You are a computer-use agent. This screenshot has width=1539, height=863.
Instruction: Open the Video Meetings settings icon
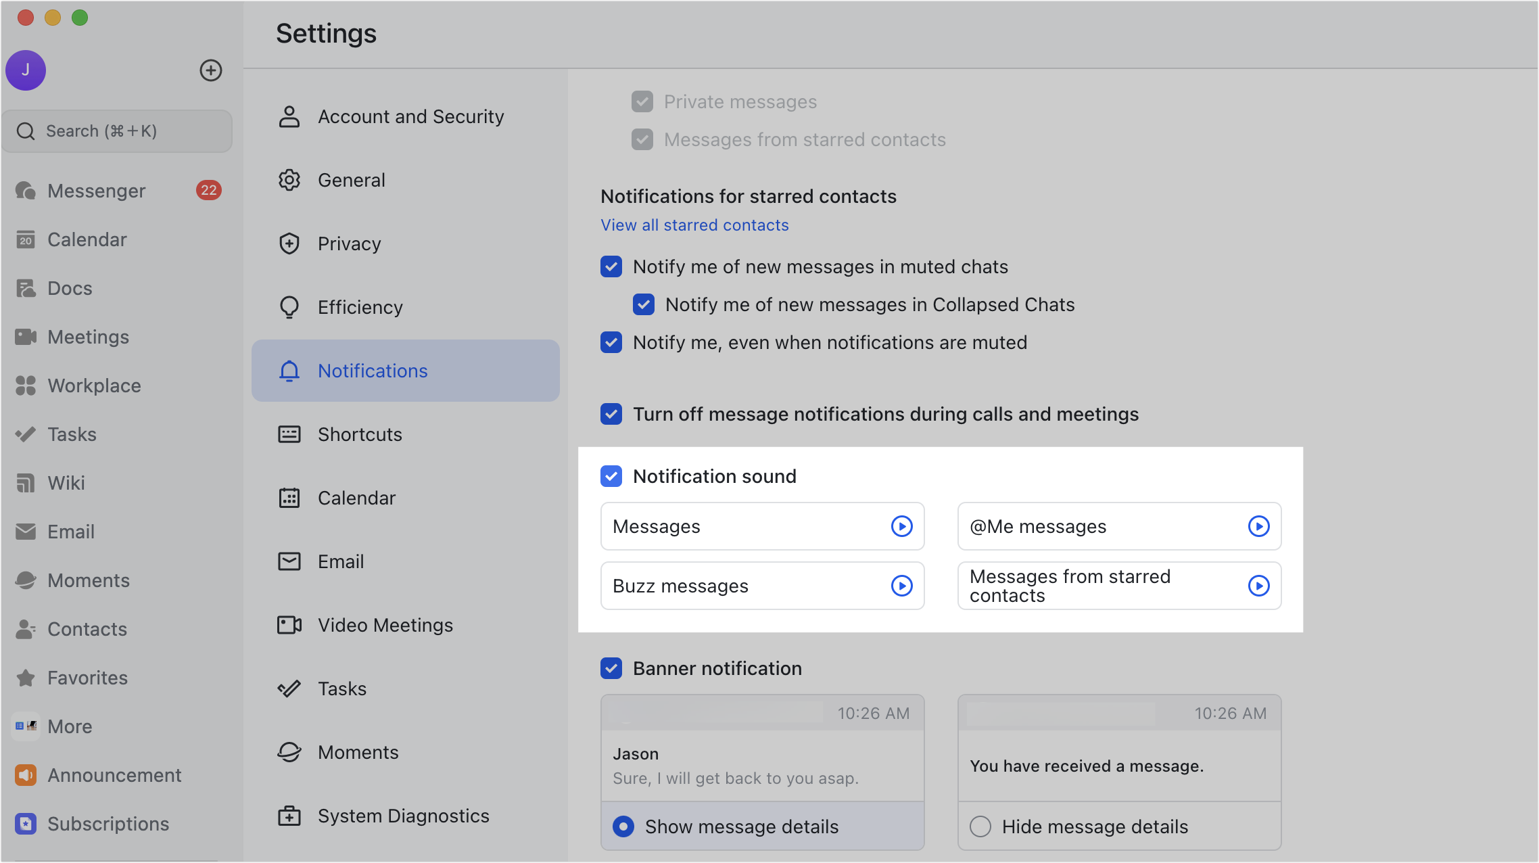(289, 625)
